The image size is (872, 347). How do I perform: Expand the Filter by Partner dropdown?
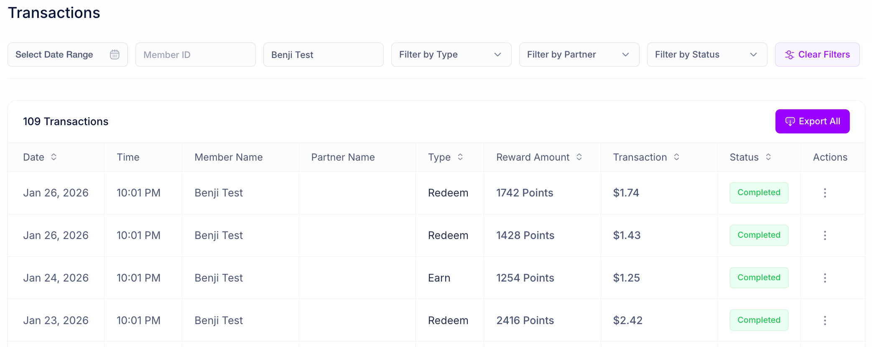pyautogui.click(x=579, y=55)
